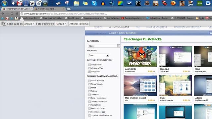Screen dimensions: 212x119
Task: Tick the 'RocketDock' checkbox
Action: (x=89, y=105)
